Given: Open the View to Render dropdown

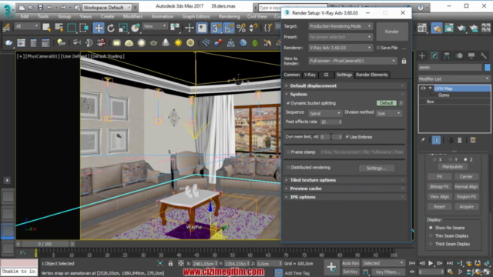Looking at the screenshot, I should [353, 61].
